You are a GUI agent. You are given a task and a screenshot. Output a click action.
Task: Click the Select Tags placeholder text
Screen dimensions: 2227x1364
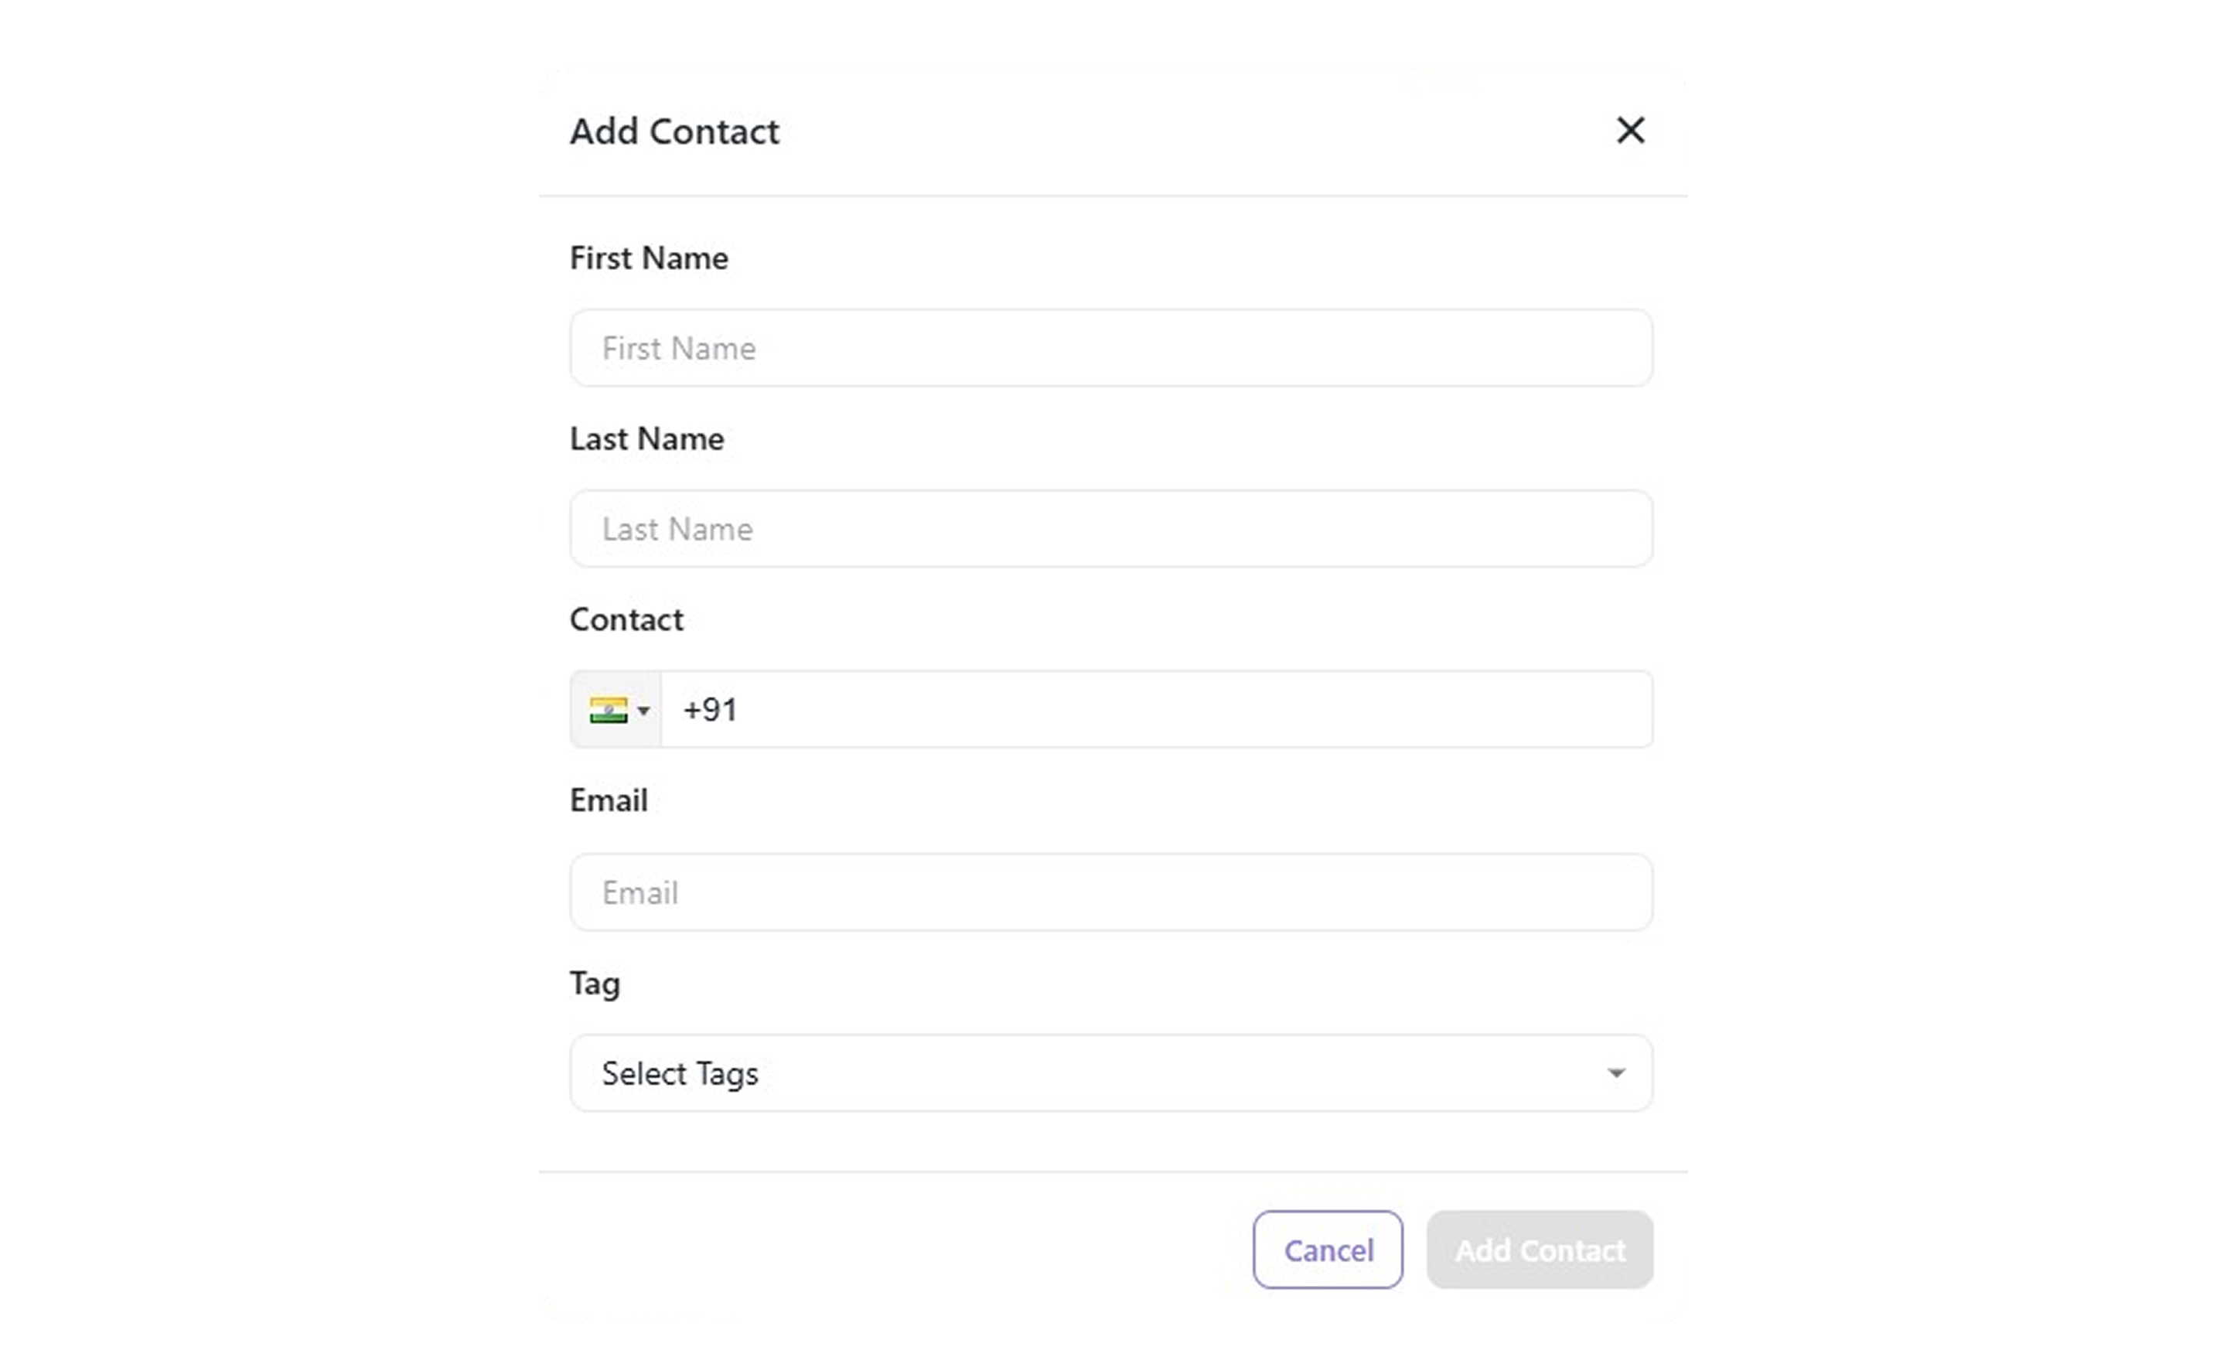(x=680, y=1074)
